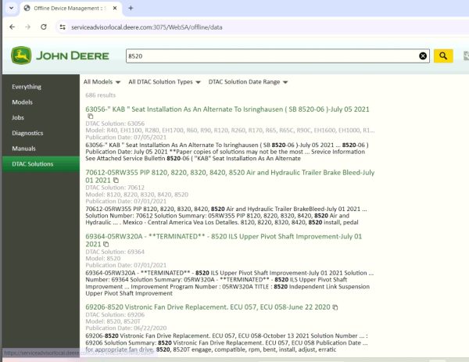Click the partially visible icon right of search button
Screen dimensions: 469x362
[466, 56]
